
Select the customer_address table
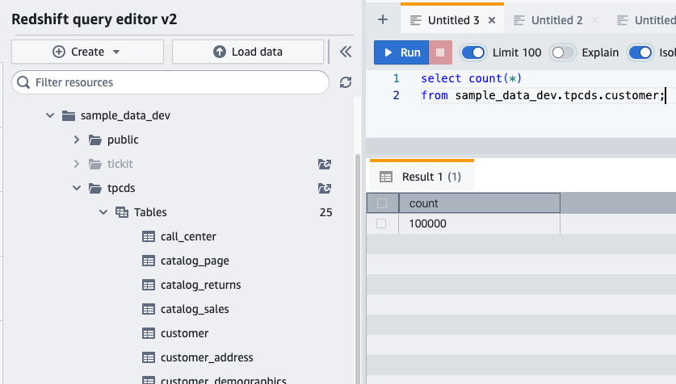(x=207, y=357)
